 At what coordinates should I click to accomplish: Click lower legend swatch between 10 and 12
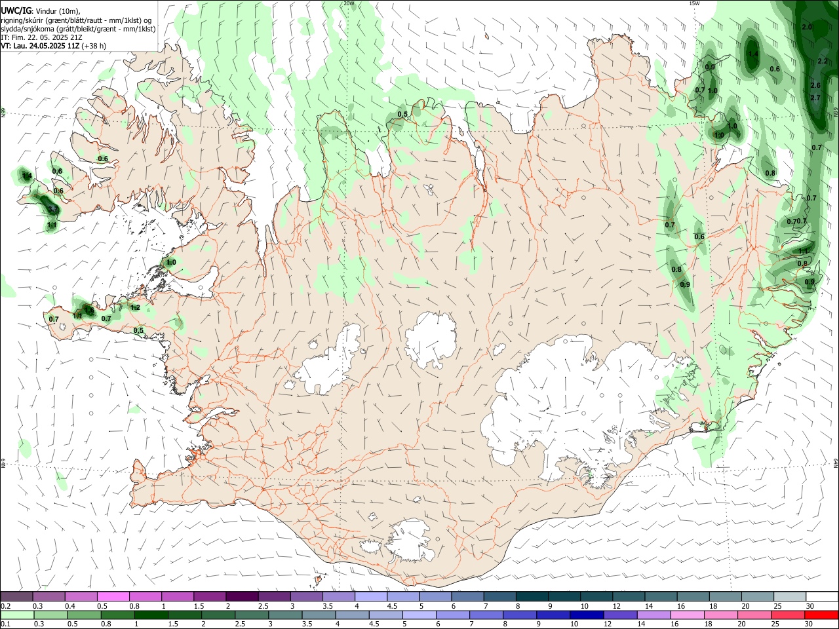tap(587, 615)
